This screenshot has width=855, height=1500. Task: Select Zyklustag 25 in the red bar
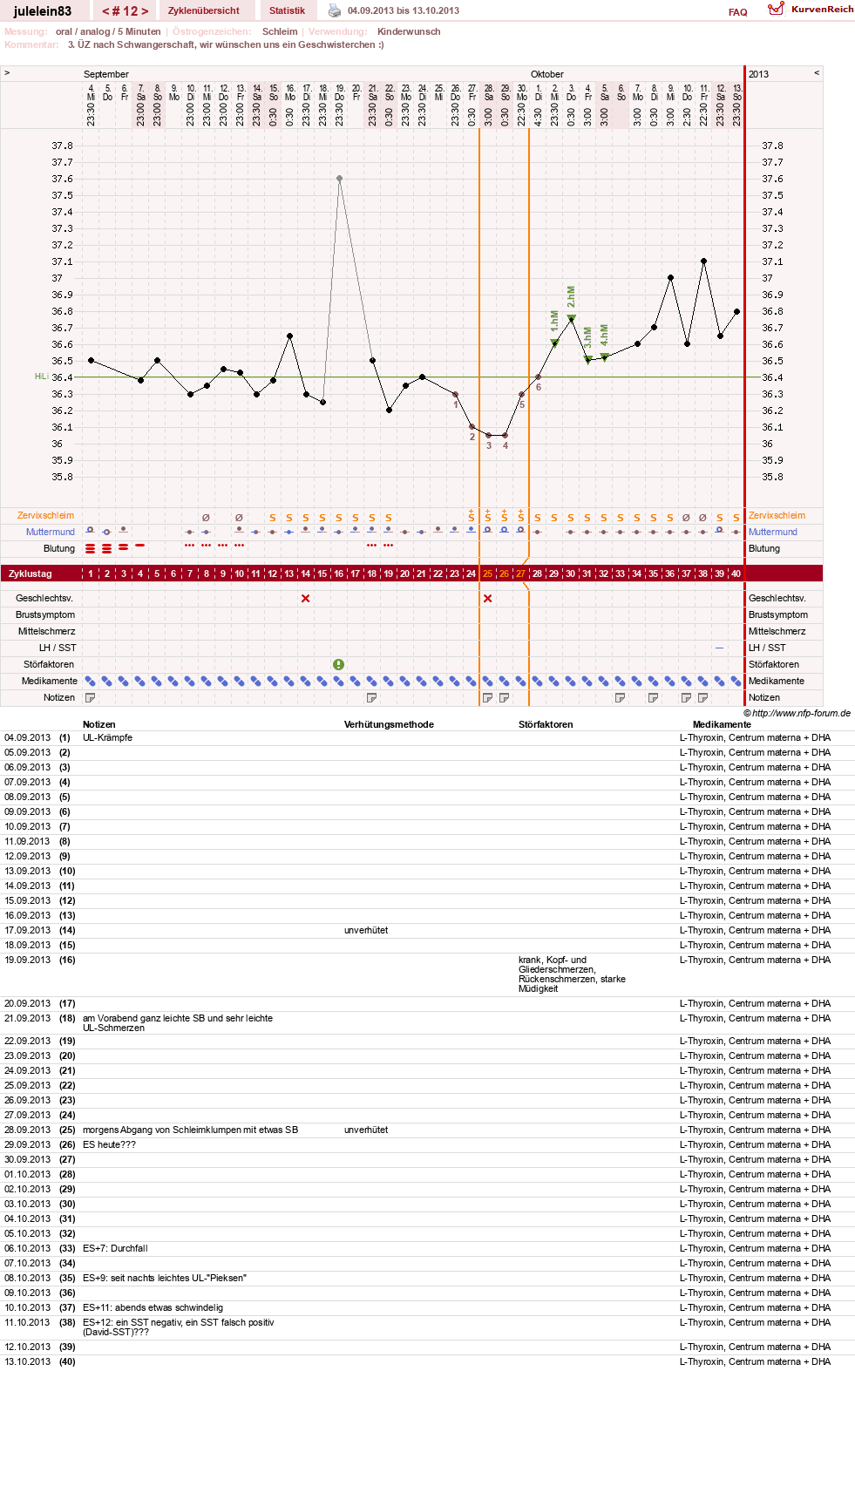(488, 574)
